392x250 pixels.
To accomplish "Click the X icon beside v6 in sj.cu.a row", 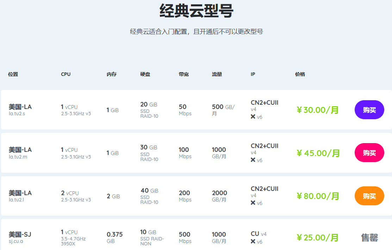I will click(x=253, y=241).
